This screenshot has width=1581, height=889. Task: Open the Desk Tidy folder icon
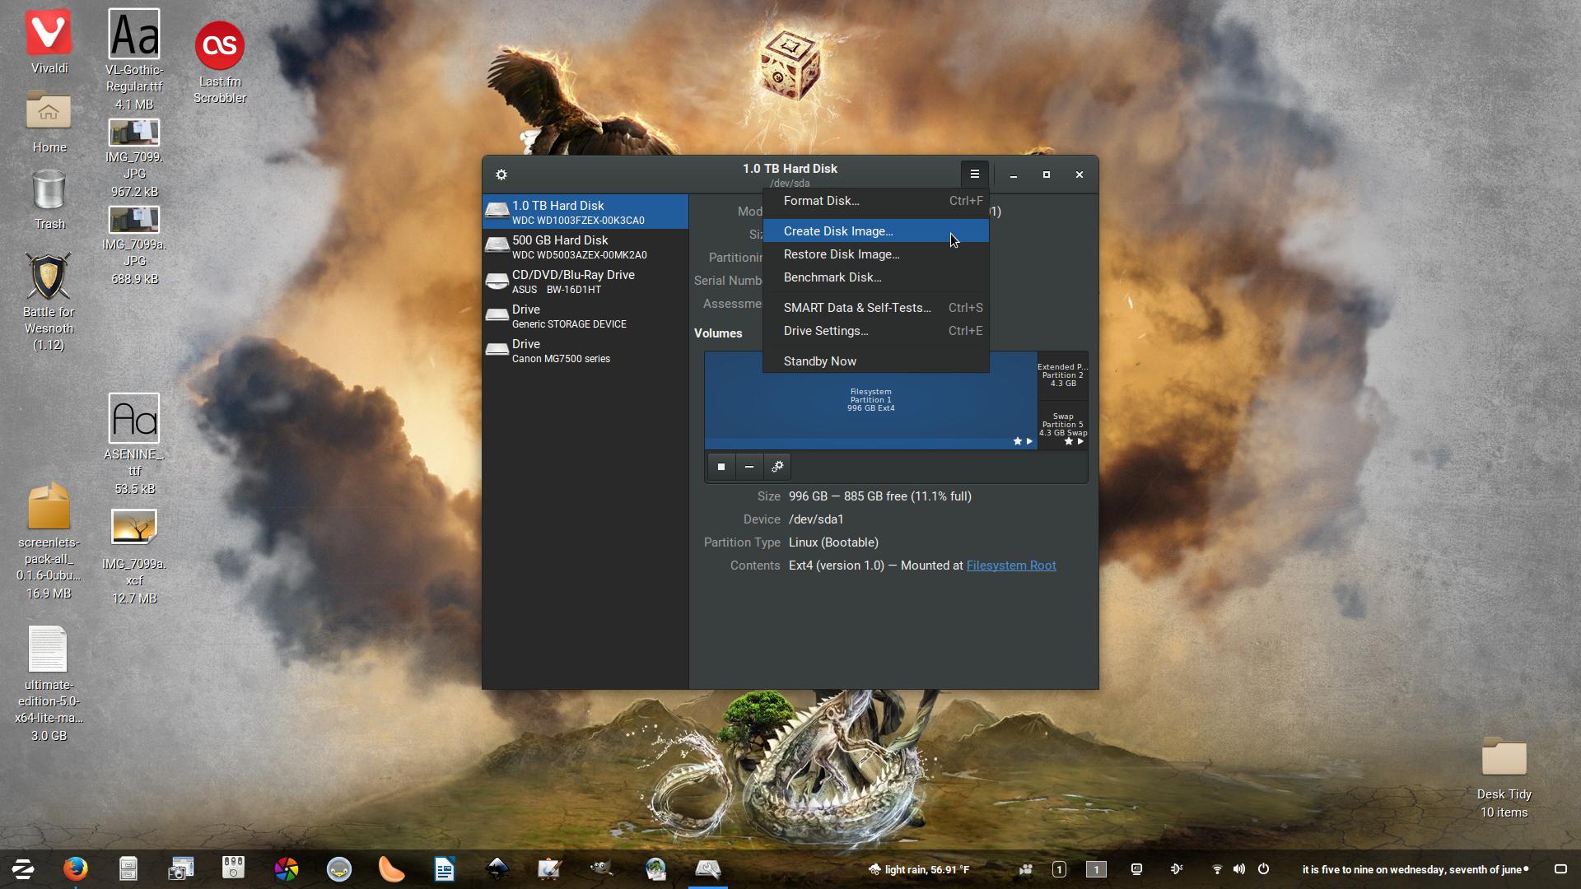[1504, 757]
